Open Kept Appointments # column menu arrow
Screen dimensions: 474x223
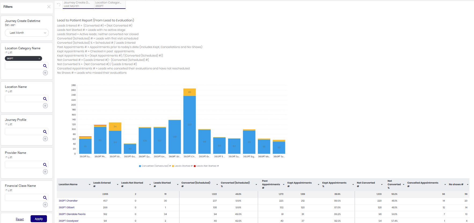click(x=318, y=184)
